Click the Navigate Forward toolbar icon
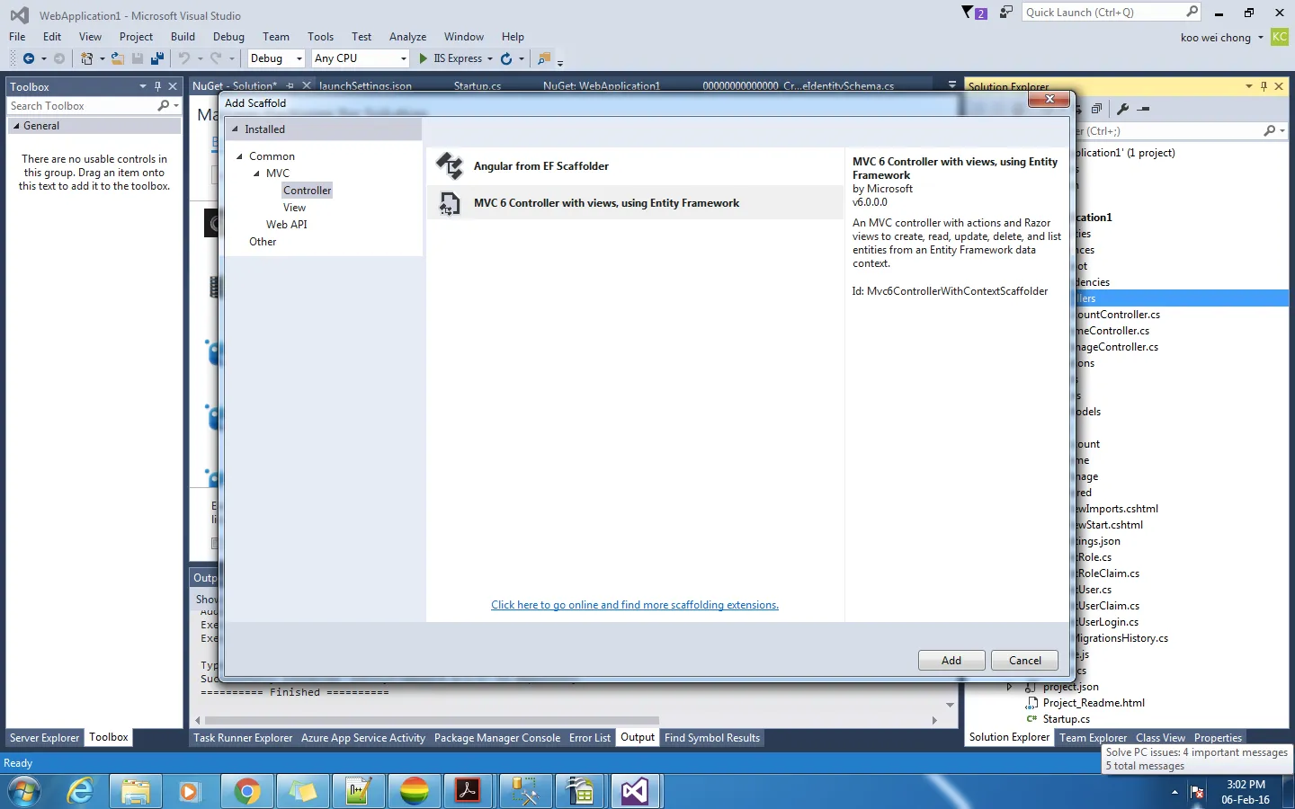 pyautogui.click(x=59, y=58)
